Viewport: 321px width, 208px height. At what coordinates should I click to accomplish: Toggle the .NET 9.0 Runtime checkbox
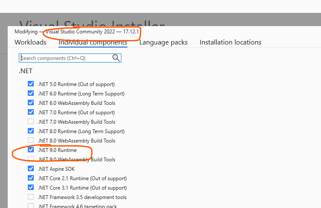click(x=31, y=150)
